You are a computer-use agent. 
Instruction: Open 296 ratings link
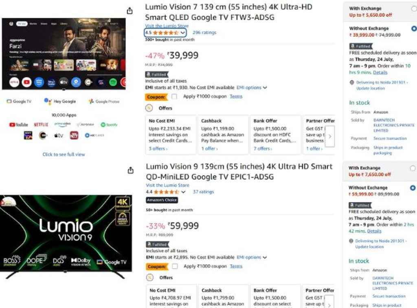[204, 33]
